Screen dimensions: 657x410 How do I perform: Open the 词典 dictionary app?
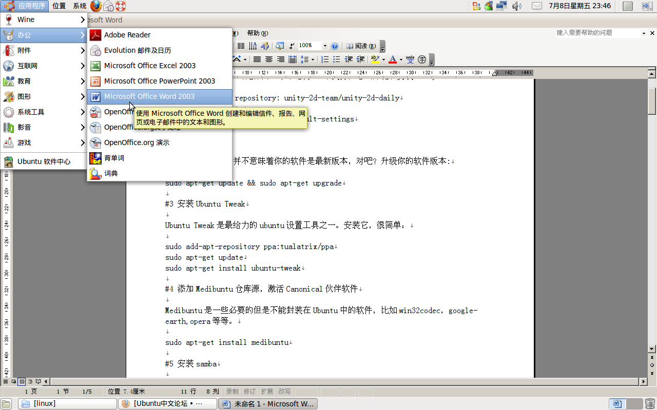point(160,173)
